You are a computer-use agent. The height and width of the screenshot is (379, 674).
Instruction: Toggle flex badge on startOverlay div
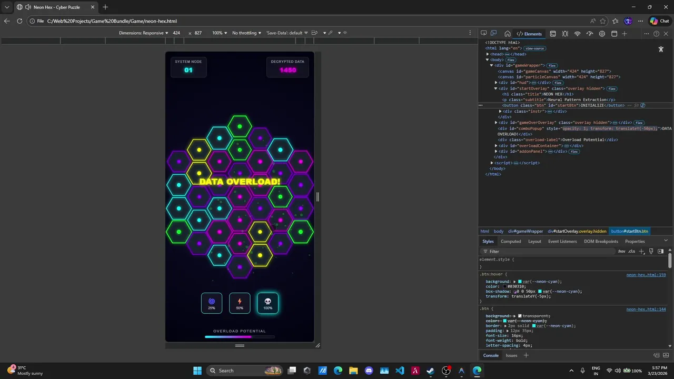(x=611, y=88)
